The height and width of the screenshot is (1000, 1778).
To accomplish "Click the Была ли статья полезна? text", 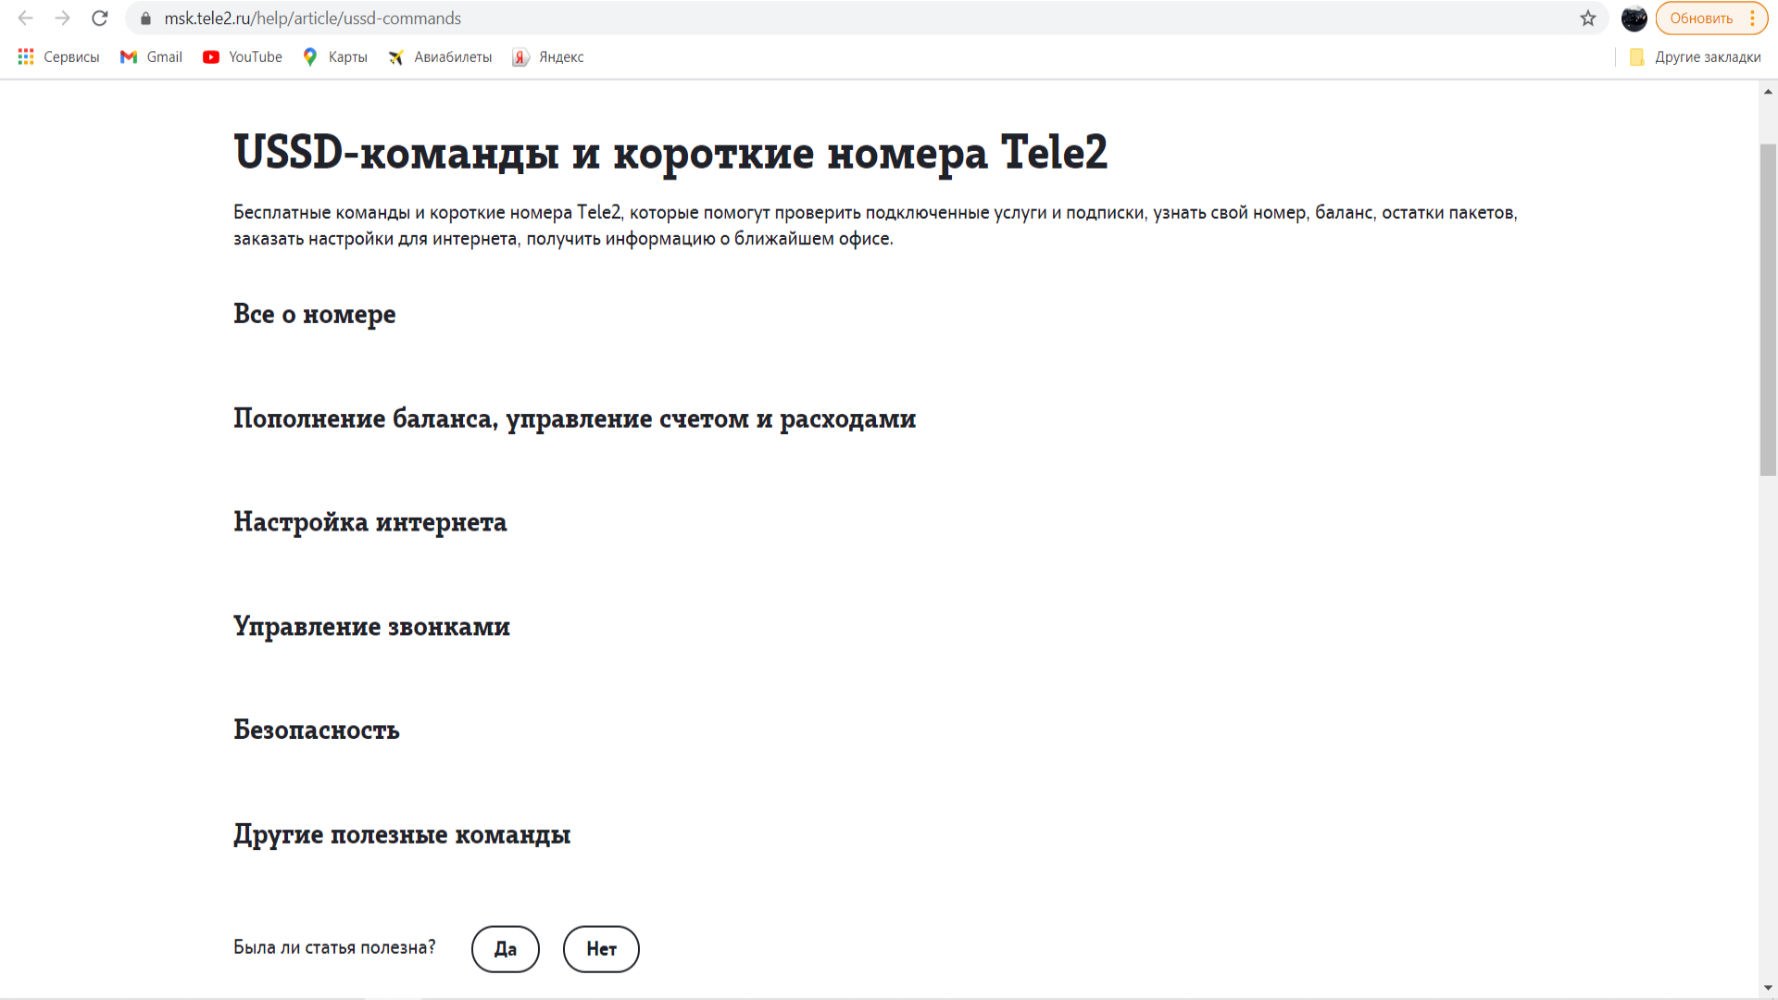I will point(334,947).
